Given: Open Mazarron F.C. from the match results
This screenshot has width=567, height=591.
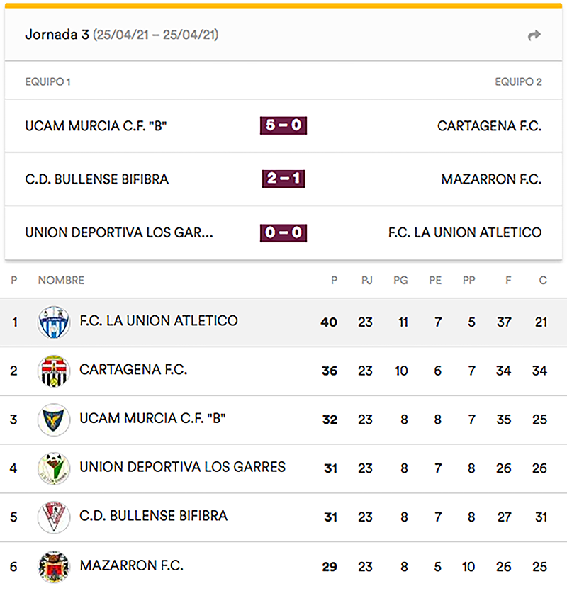Looking at the screenshot, I should pyautogui.click(x=491, y=179).
